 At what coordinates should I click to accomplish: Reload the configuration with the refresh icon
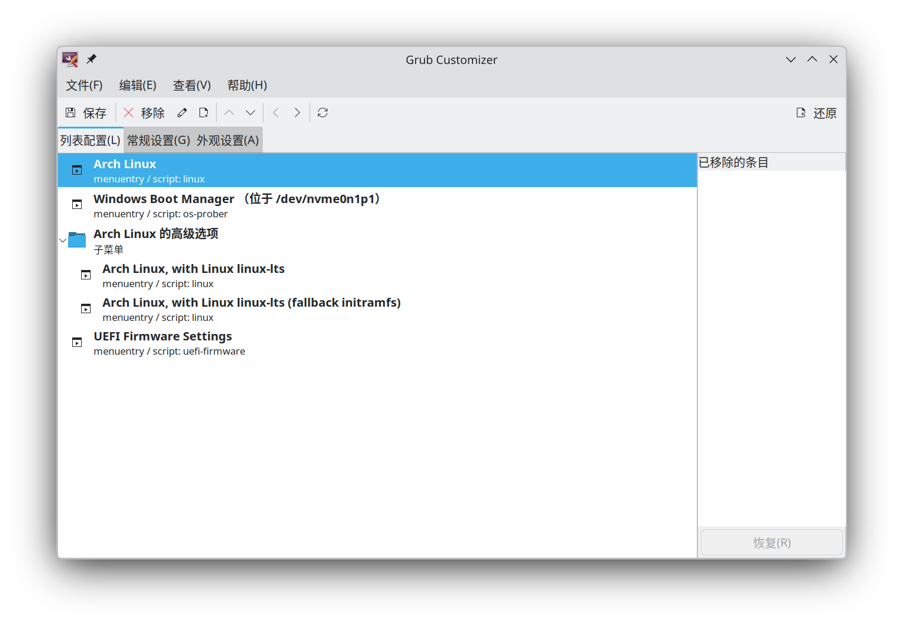[x=323, y=112]
